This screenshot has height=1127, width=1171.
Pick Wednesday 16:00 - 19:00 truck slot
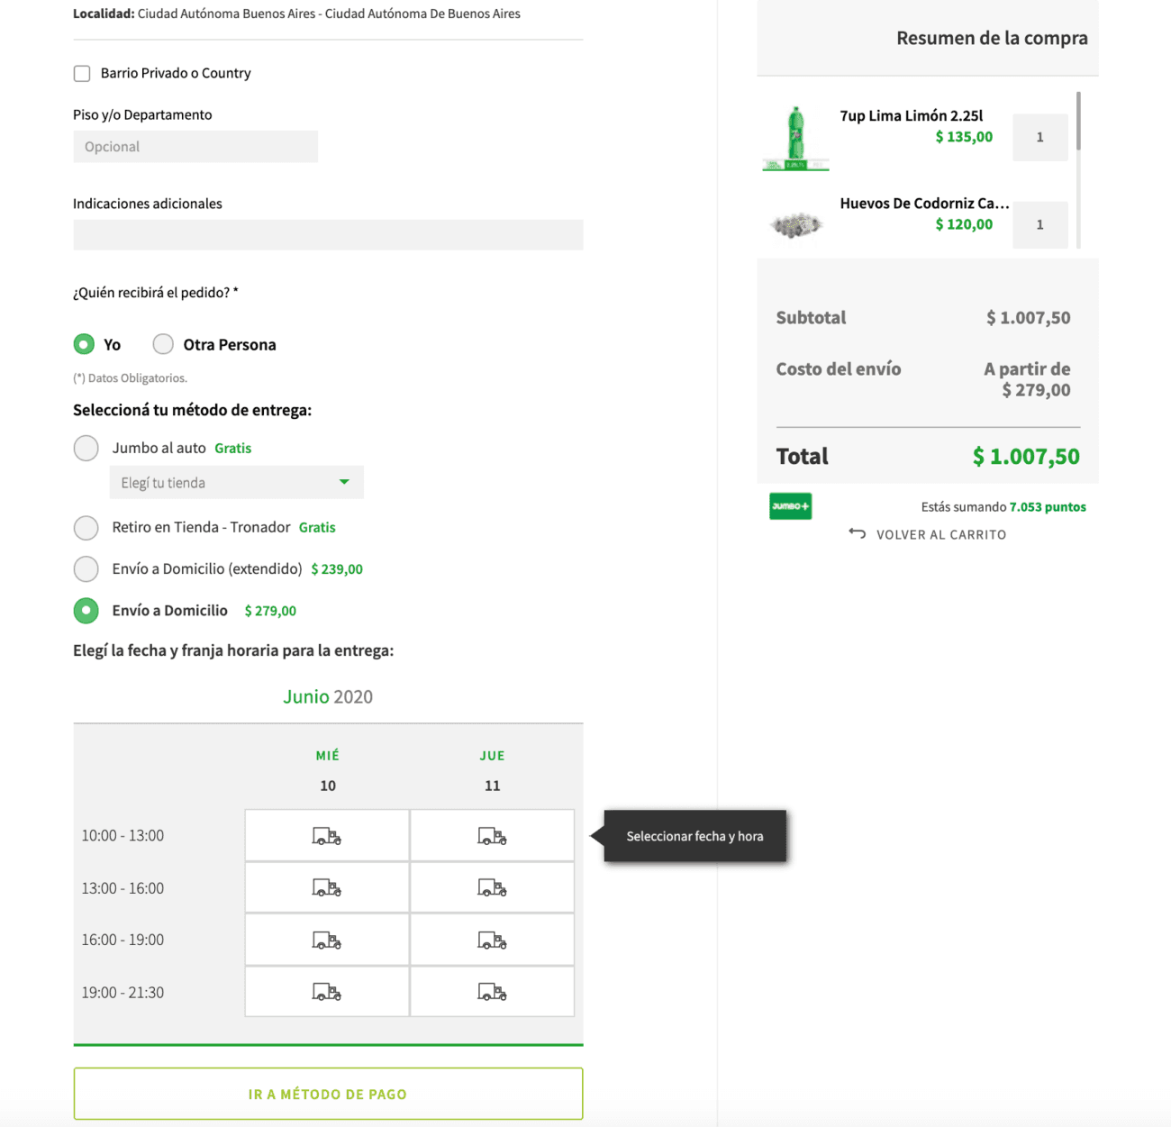coord(327,941)
